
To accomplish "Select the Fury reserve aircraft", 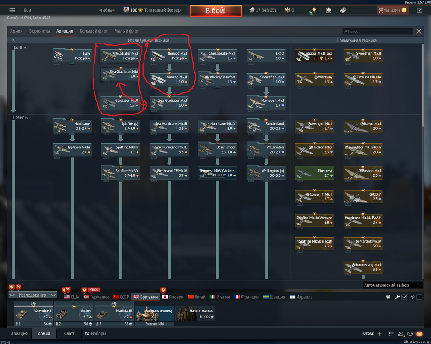I will tap(72, 56).
